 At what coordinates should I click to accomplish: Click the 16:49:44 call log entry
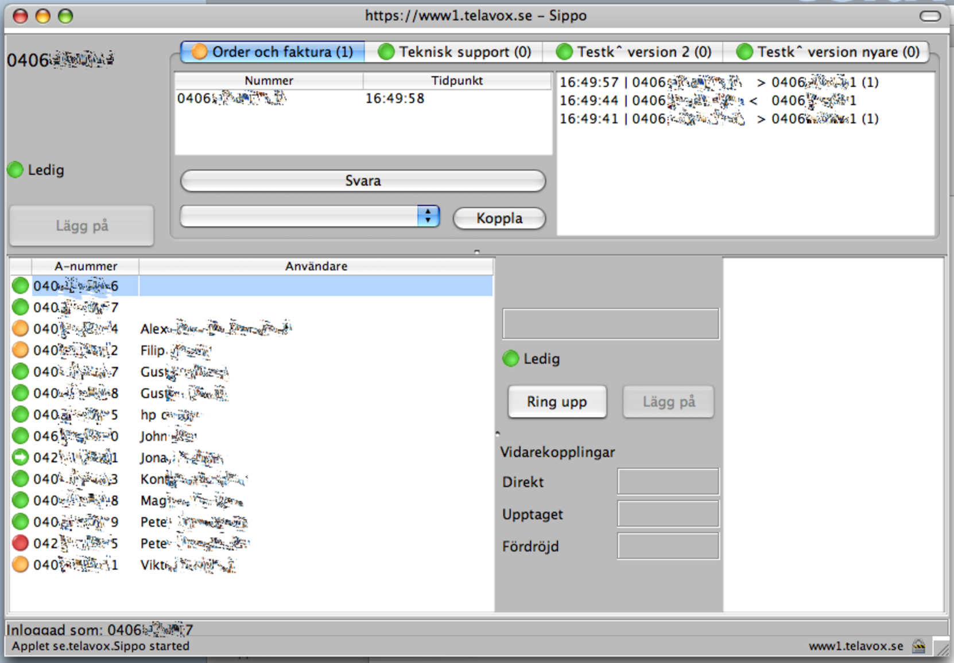click(708, 100)
